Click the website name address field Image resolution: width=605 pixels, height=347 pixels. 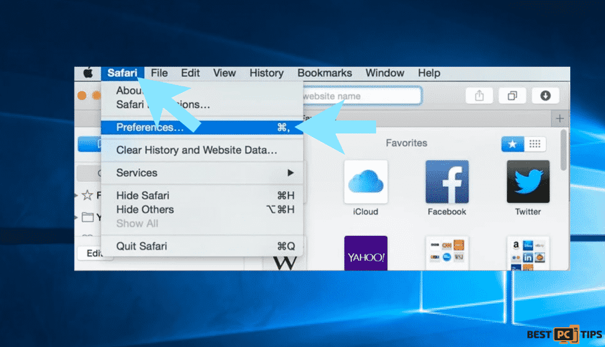pos(362,96)
